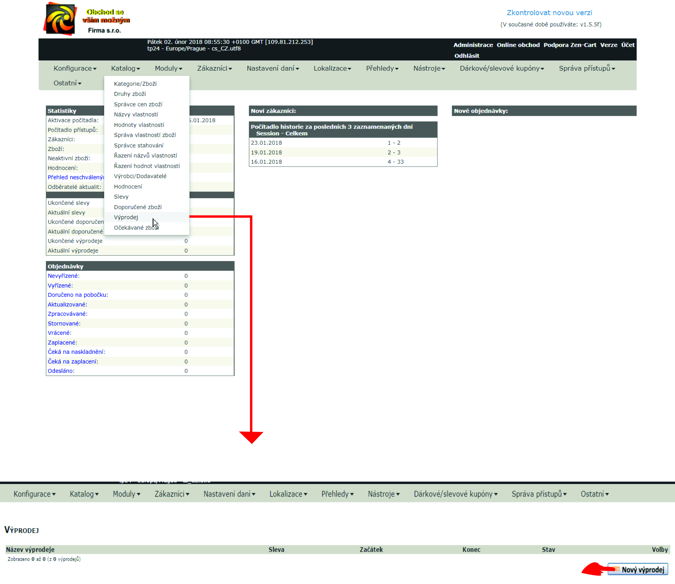Select Výprodej from Katalog menu
Image resolution: width=675 pixels, height=584 pixels.
(x=126, y=217)
